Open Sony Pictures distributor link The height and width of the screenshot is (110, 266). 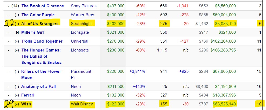(83, 6)
